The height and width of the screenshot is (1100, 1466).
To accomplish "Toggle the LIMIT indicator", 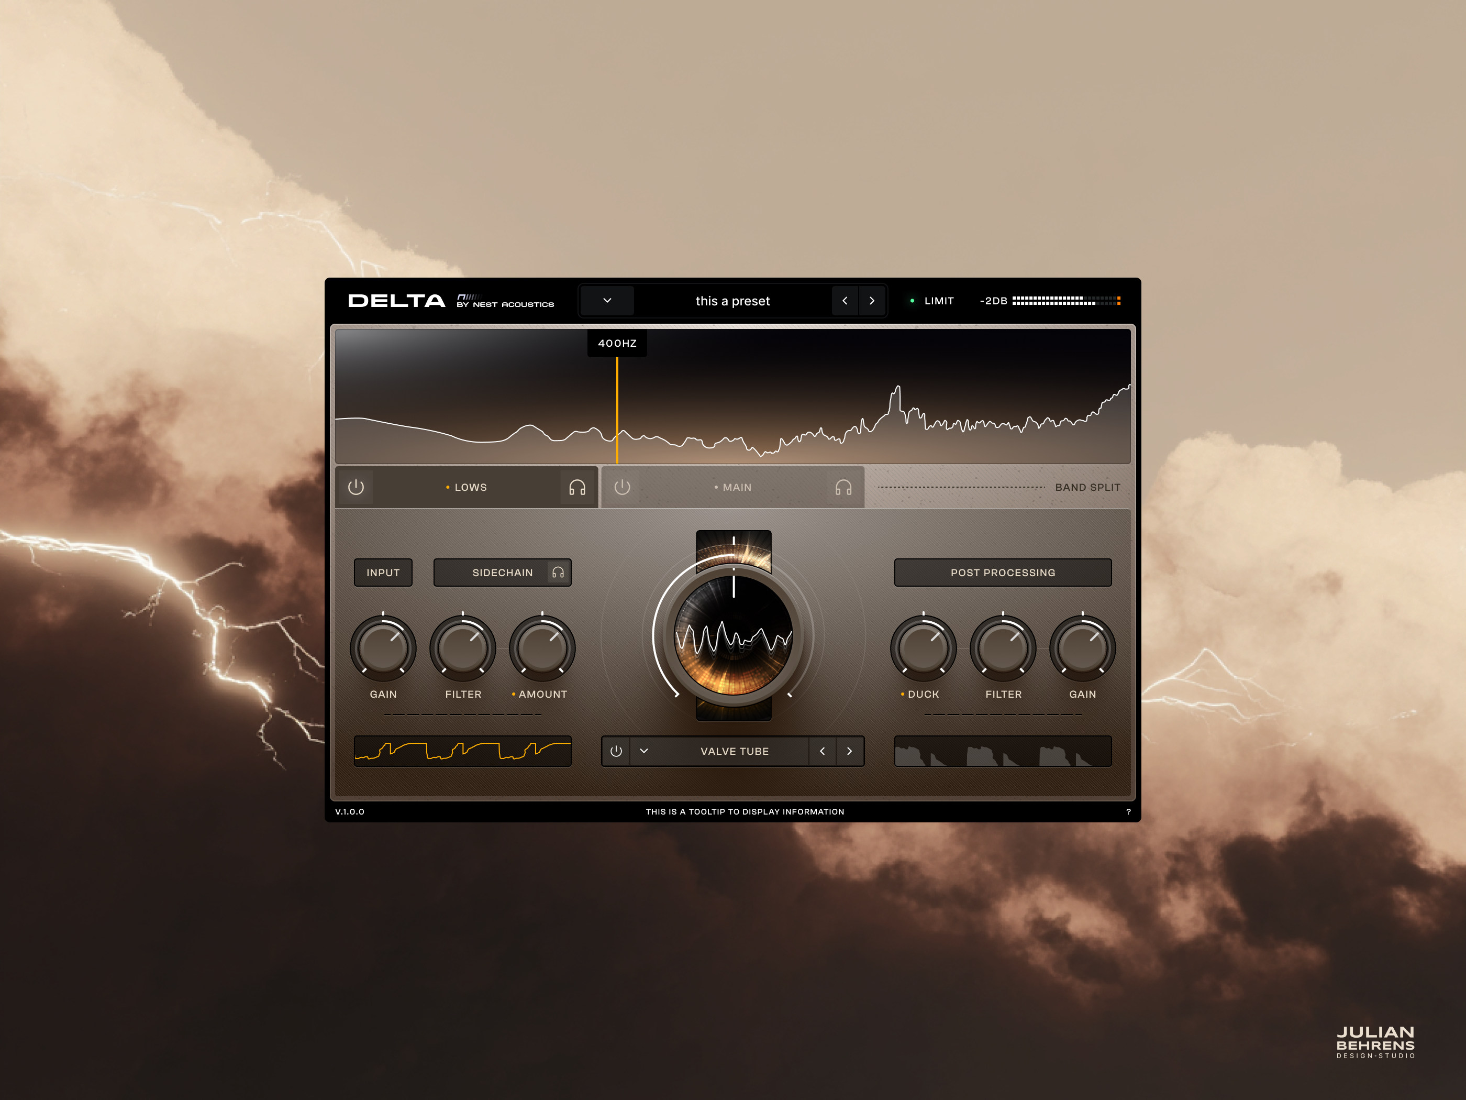I will (x=932, y=300).
